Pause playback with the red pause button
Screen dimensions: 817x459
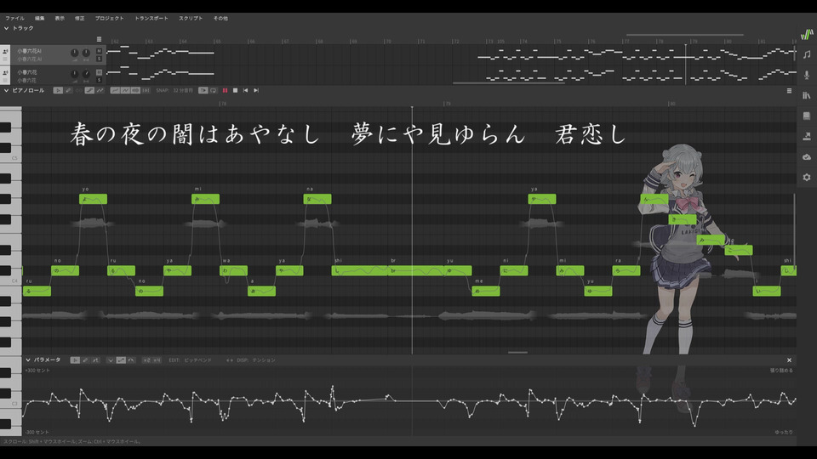225,91
